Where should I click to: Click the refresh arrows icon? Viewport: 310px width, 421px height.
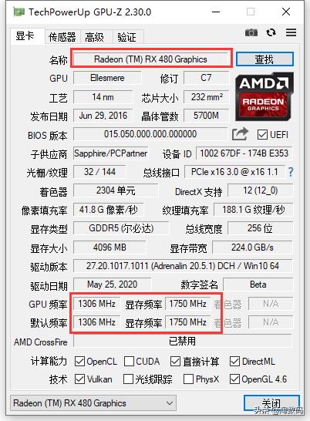tap(271, 32)
